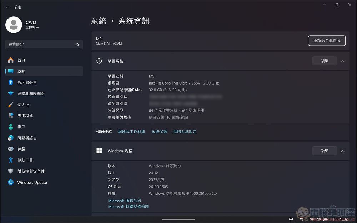This screenshot has height=223, width=357.
Task: Click the processor value Intel Core Ultra 7 258V
Action: [x=184, y=83]
